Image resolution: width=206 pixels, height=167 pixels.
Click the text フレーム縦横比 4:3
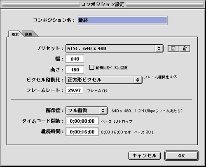click(x=160, y=77)
